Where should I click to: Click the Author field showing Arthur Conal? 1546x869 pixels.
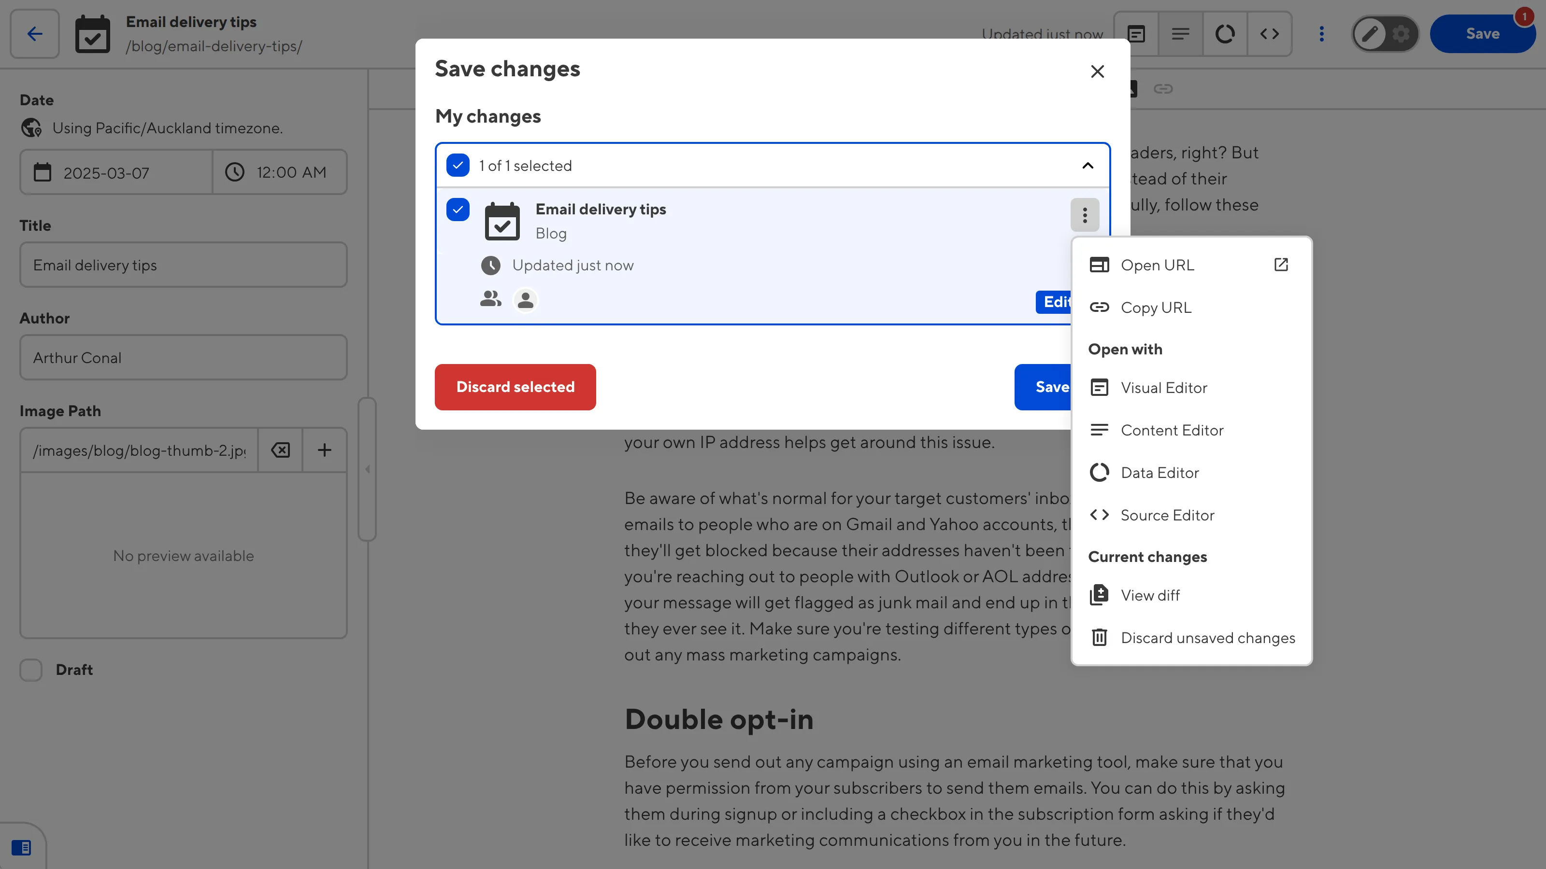click(x=183, y=357)
